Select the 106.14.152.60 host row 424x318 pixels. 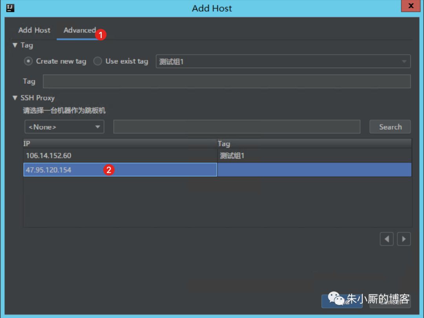pyautogui.click(x=59, y=155)
